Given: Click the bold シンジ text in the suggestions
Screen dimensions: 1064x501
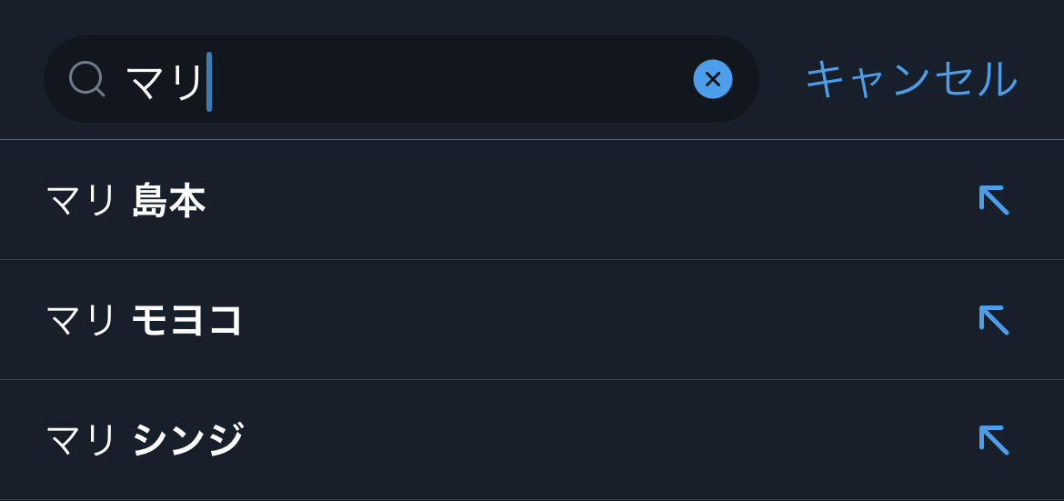Looking at the screenshot, I should pos(187,441).
